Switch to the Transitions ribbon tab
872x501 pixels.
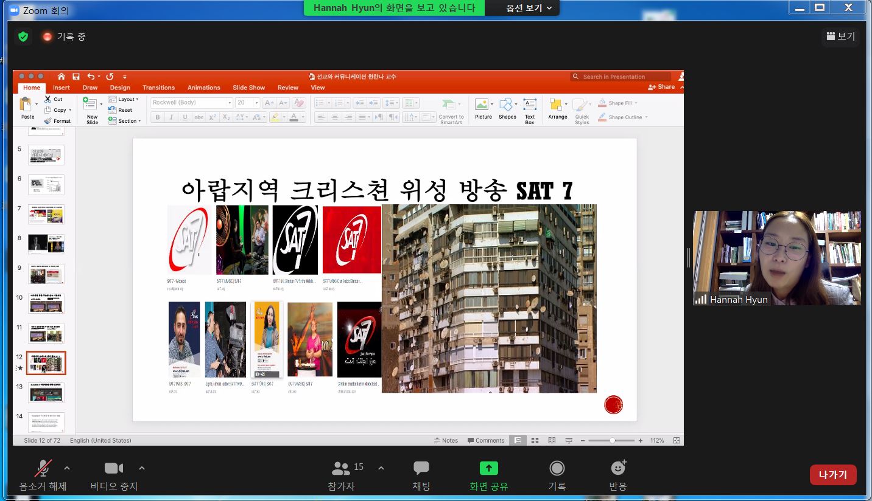(x=158, y=88)
